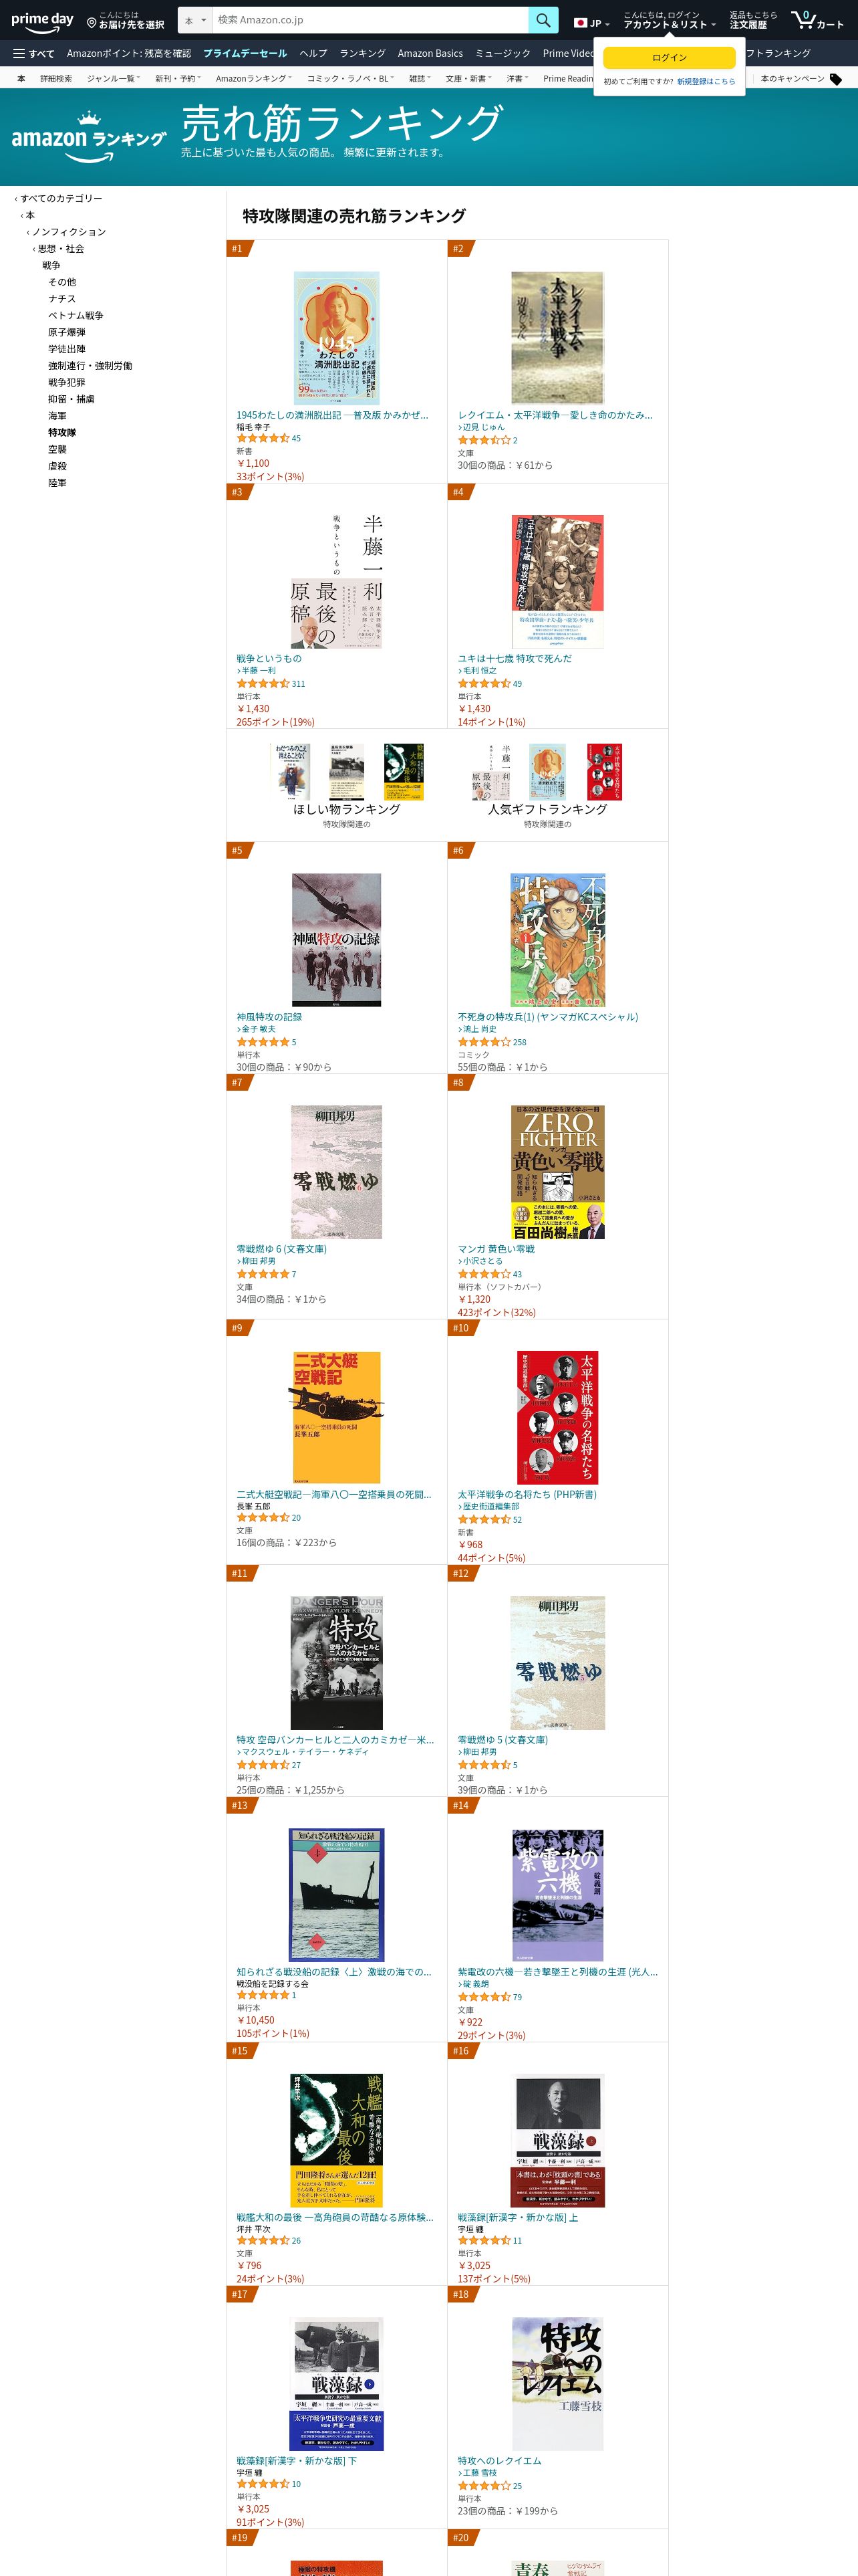
Task: Focus the 検索 Amazon.co.jp search field
Action: point(371,20)
